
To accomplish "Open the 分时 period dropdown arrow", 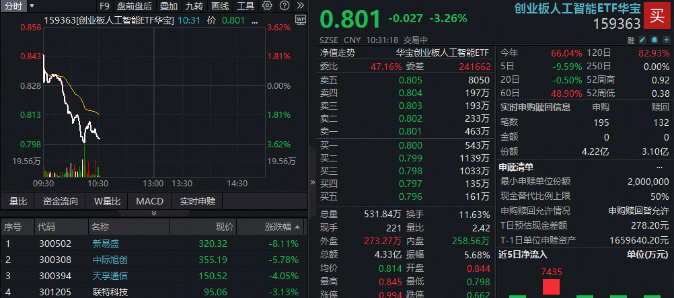I will (x=32, y=6).
